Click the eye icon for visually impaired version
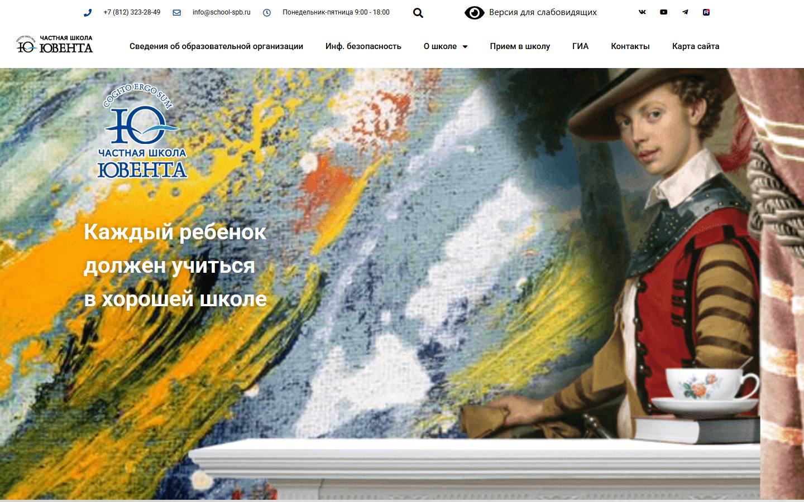 475,12
